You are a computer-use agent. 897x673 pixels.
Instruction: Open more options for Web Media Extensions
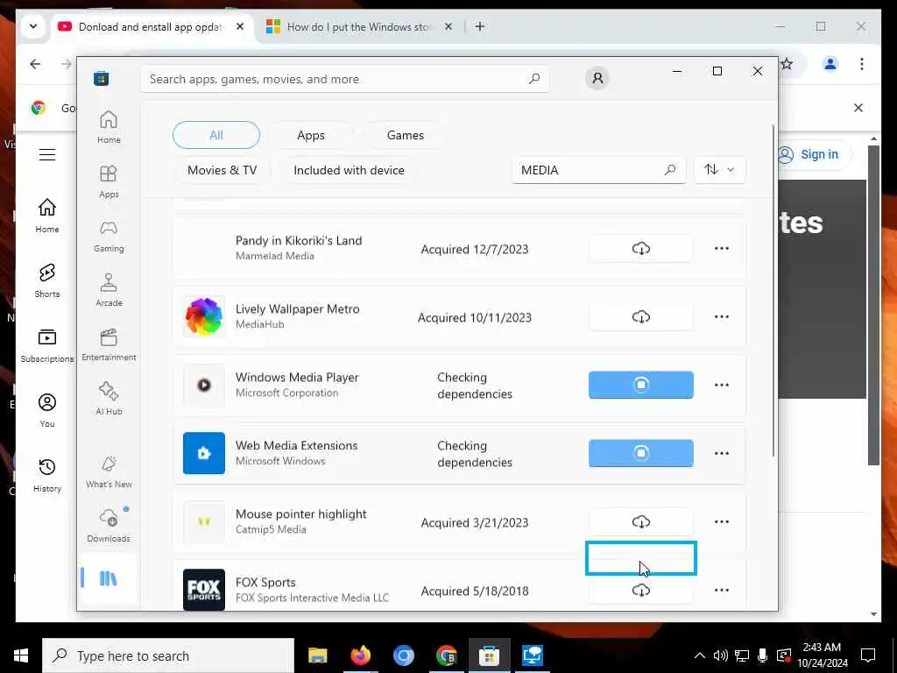(x=722, y=453)
